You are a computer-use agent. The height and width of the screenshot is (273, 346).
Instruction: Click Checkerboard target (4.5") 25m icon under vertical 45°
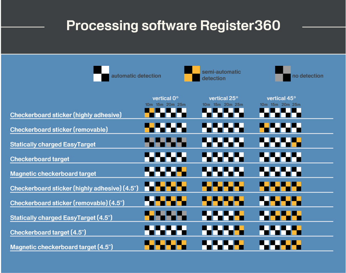click(x=296, y=230)
